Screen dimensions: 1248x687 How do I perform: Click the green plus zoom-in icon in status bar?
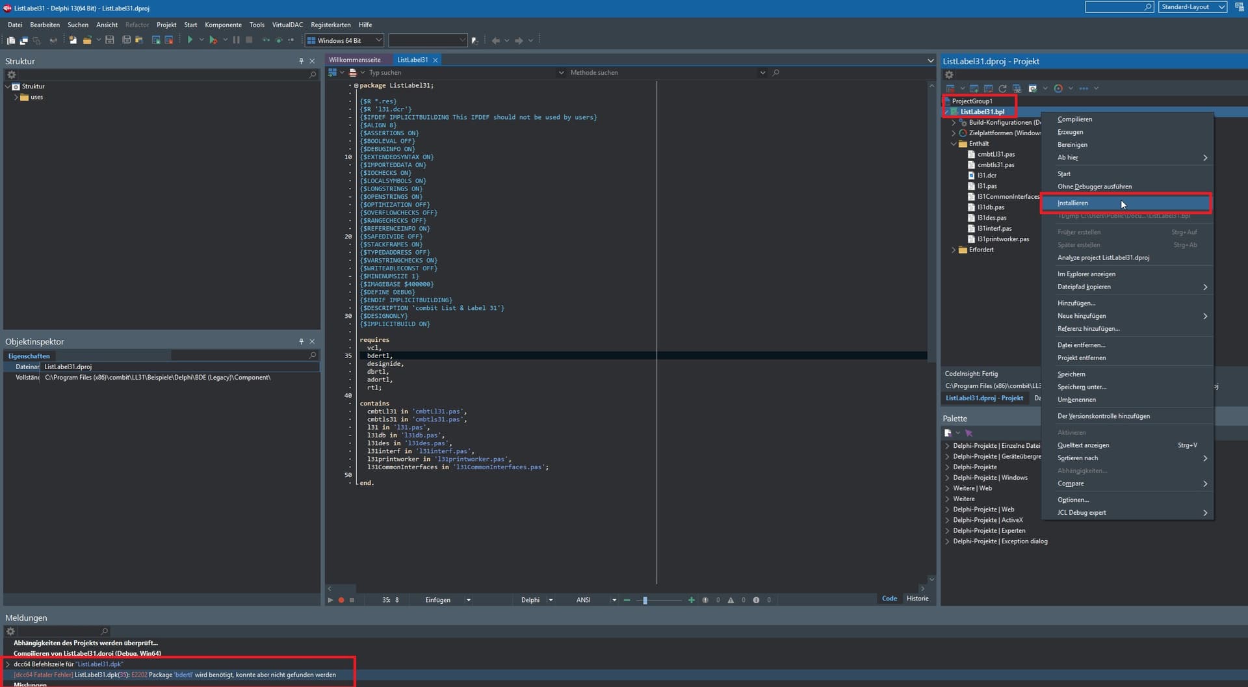coord(691,600)
